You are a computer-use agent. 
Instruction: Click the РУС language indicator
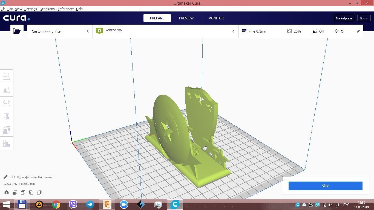[346, 205]
